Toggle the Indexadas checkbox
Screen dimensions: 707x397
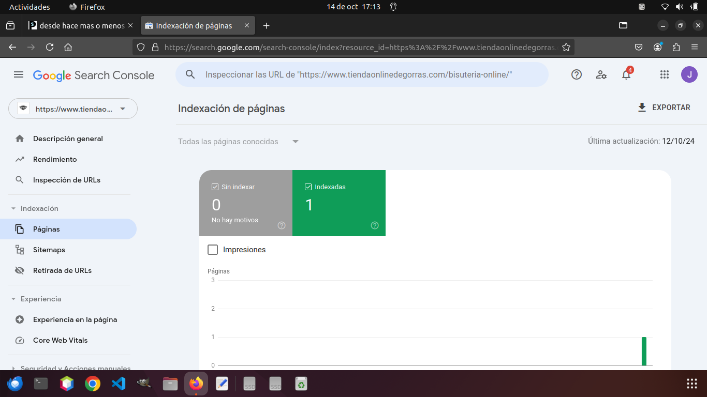pyautogui.click(x=308, y=187)
